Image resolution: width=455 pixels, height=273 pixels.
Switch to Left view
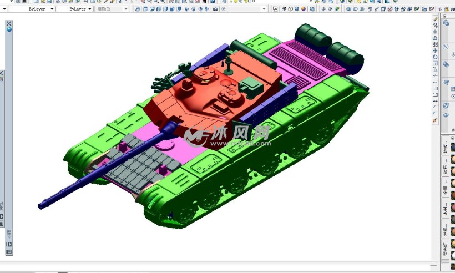click(x=159, y=9)
